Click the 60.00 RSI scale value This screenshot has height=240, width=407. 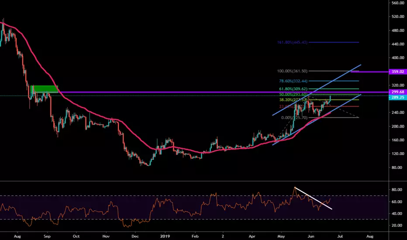click(x=397, y=202)
